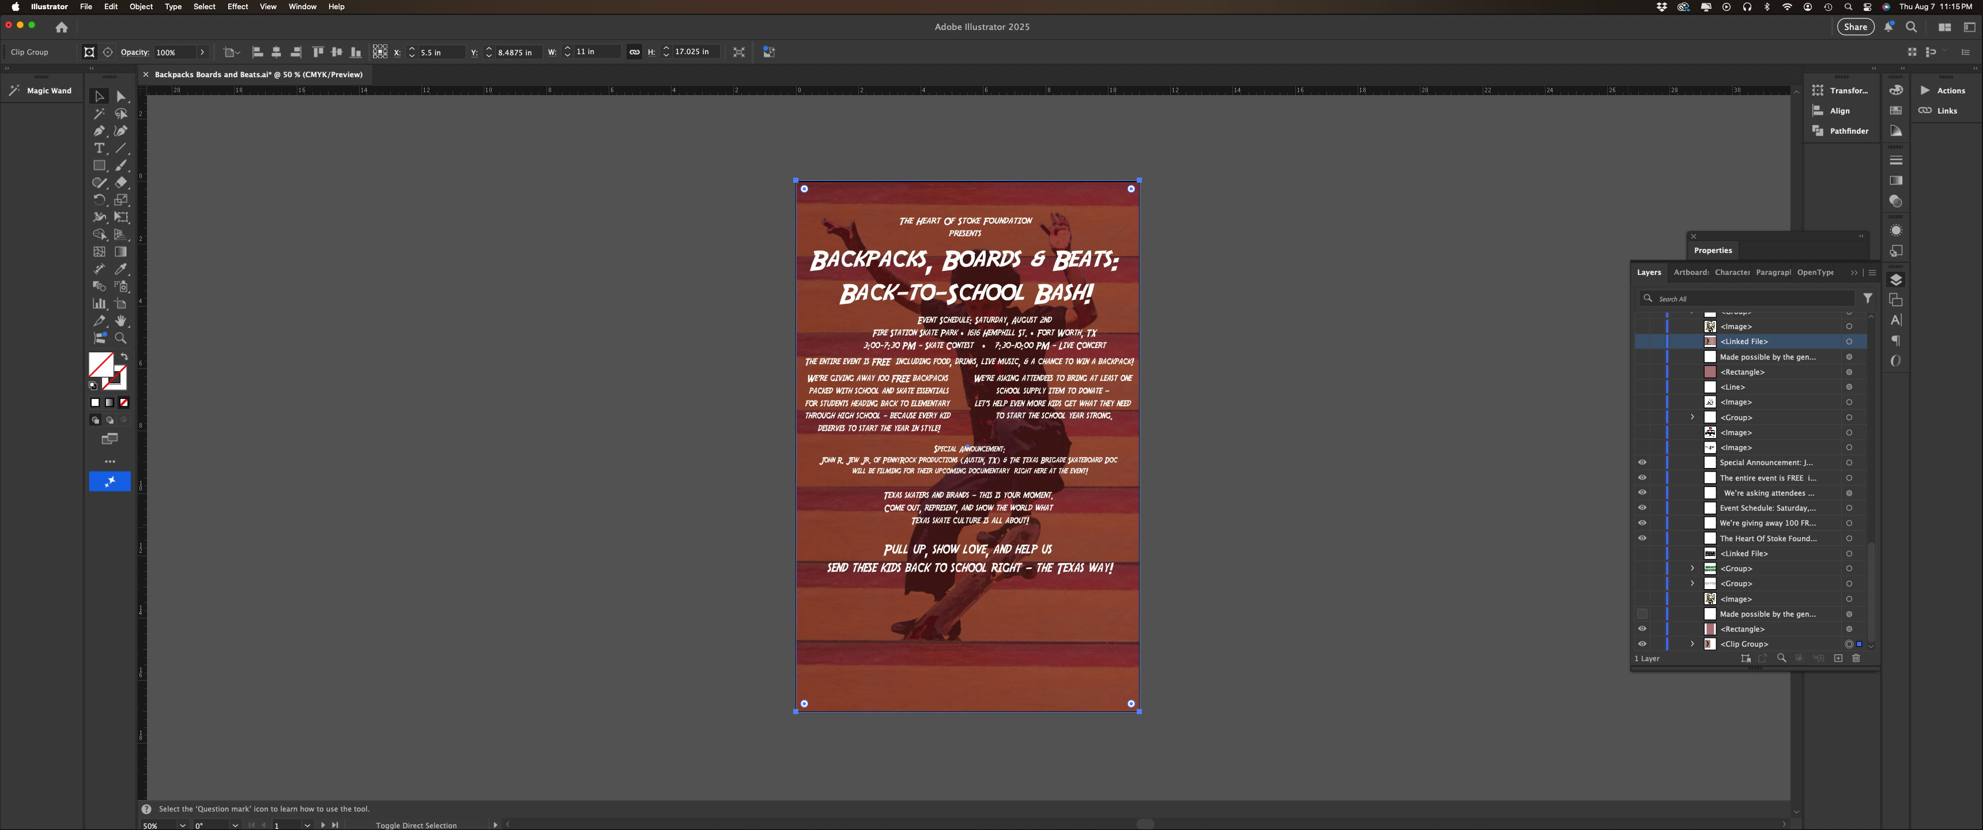Screen dimensions: 1983x830
Task: Hide "We're asking attendees" layer item
Action: [1642, 493]
